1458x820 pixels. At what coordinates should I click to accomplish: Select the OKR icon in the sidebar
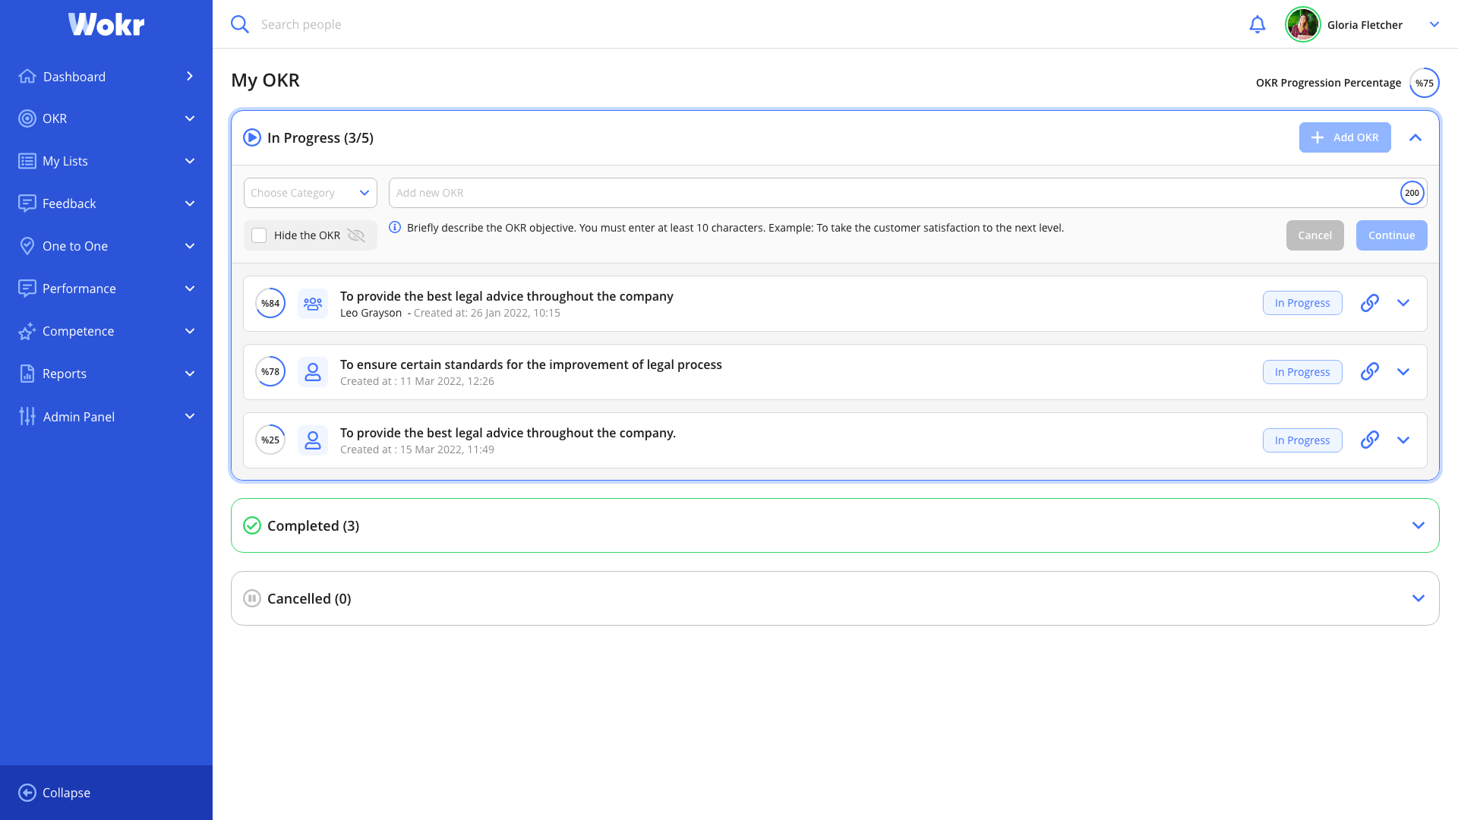click(28, 118)
